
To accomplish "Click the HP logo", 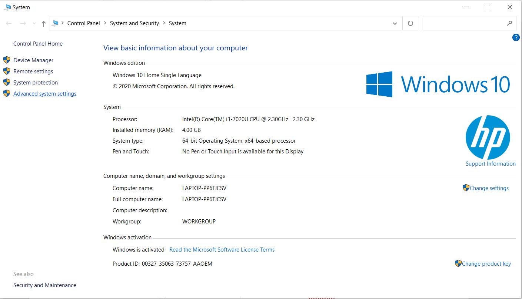I will pyautogui.click(x=488, y=137).
